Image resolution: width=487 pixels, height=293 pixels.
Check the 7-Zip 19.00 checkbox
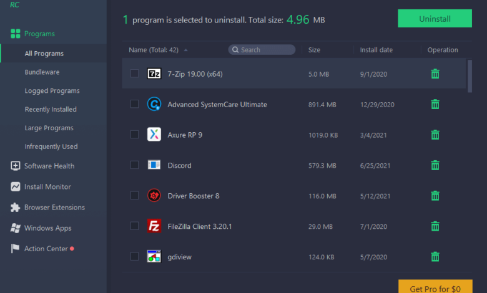click(134, 74)
